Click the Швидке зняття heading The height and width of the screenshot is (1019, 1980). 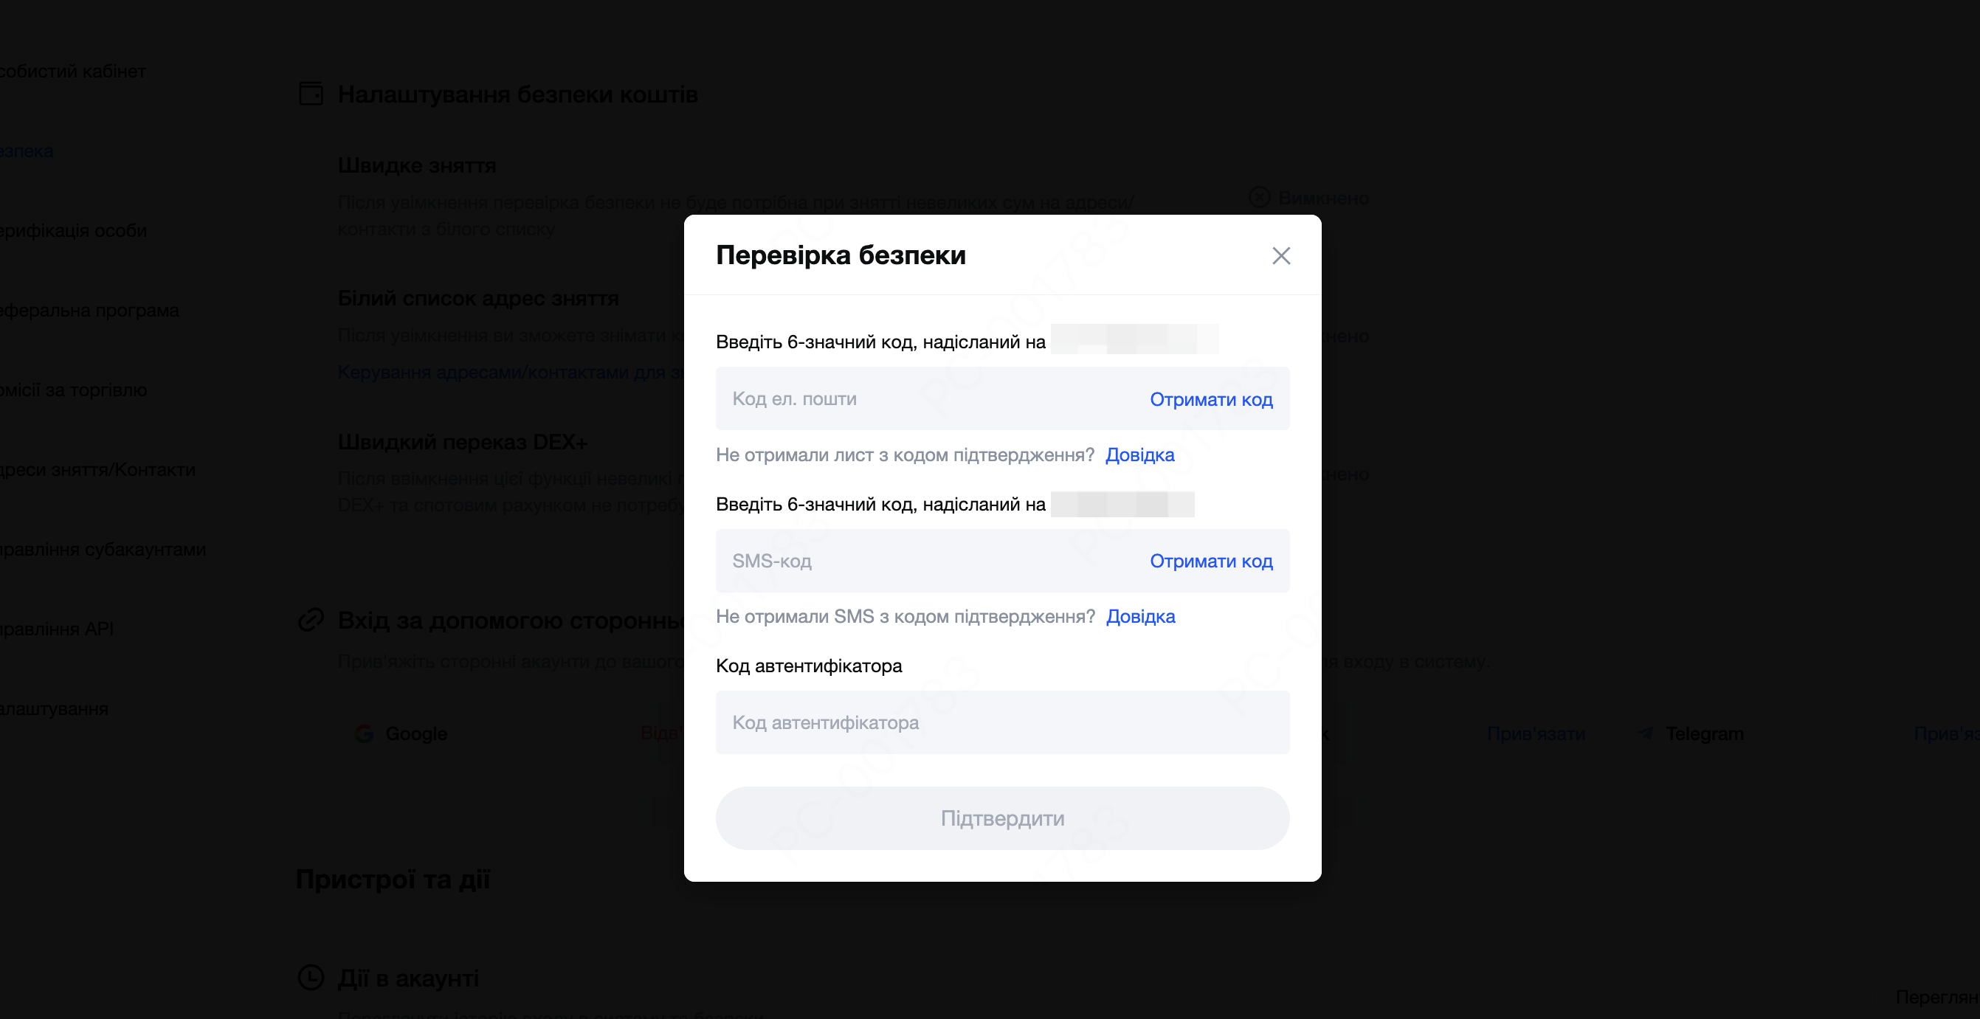(417, 165)
